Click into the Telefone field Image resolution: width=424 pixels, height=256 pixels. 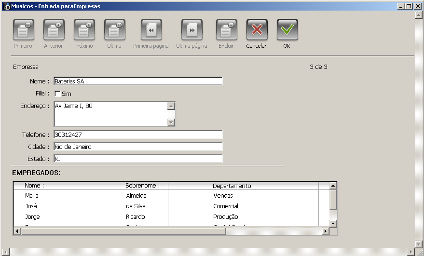138,135
